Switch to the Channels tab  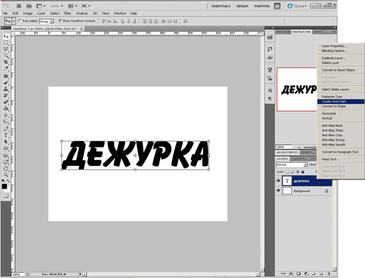coord(299,158)
